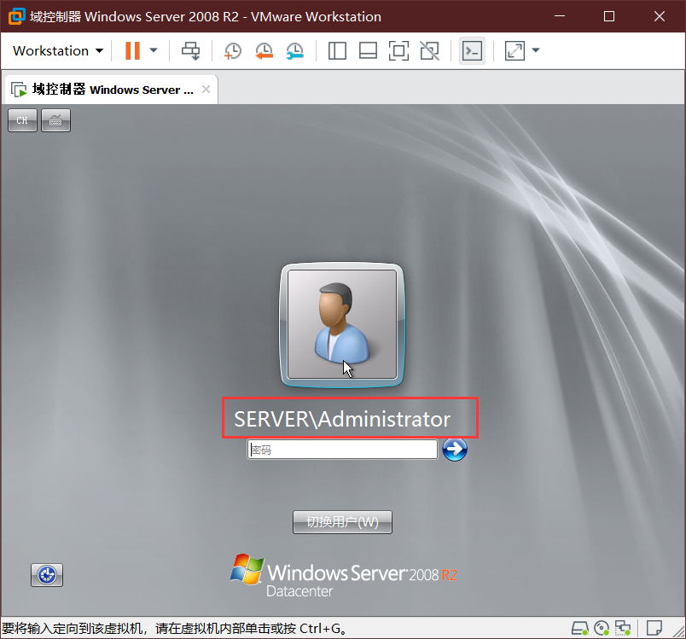Toggle the thumbnail bar view
The width and height of the screenshot is (686, 639).
[x=368, y=50]
